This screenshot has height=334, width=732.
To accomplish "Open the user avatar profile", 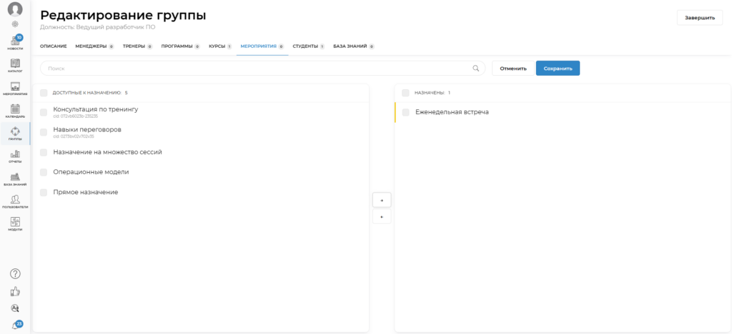I will 15,9.
